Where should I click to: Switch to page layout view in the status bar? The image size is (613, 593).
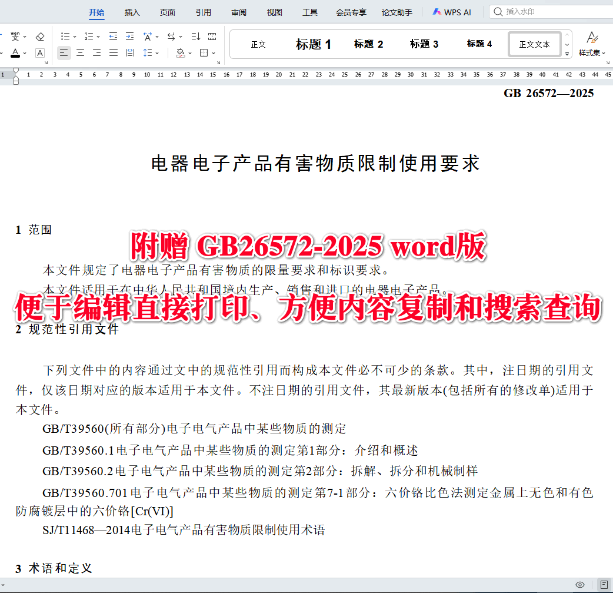click(x=604, y=585)
